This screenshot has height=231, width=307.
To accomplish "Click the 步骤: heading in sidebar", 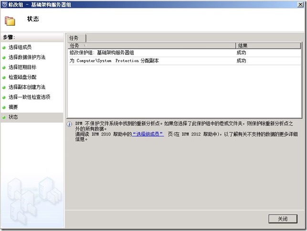I will pyautogui.click(x=9, y=37).
